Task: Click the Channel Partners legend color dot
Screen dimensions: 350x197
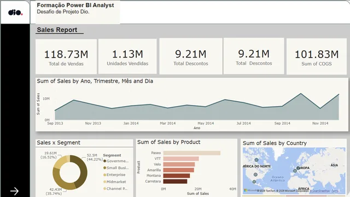Action: click(104, 189)
